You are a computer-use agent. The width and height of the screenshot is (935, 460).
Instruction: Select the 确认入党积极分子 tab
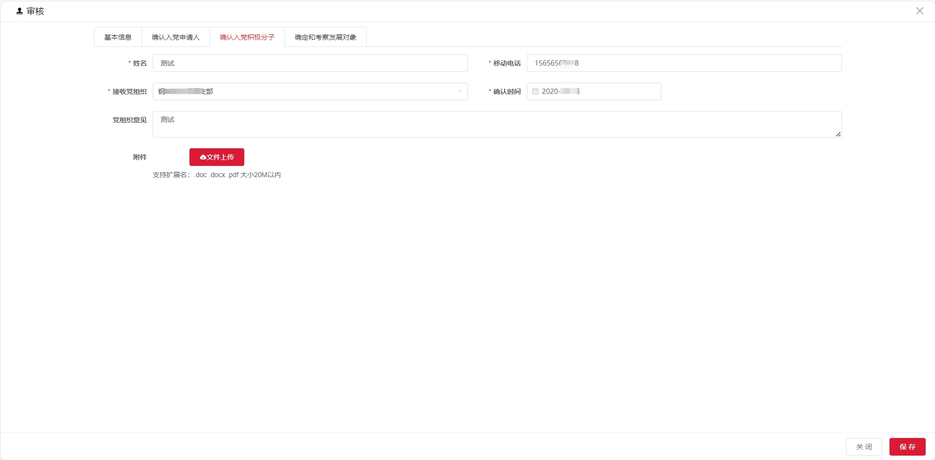247,37
